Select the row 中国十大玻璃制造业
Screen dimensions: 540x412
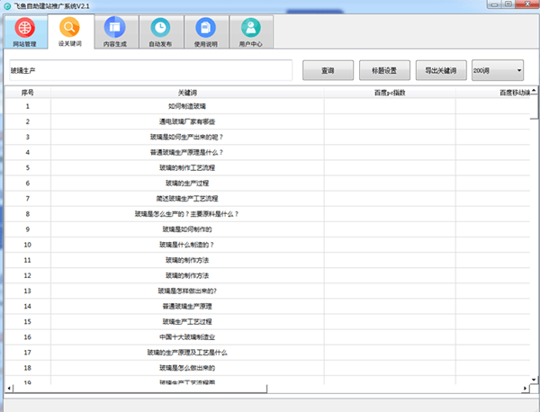click(187, 336)
